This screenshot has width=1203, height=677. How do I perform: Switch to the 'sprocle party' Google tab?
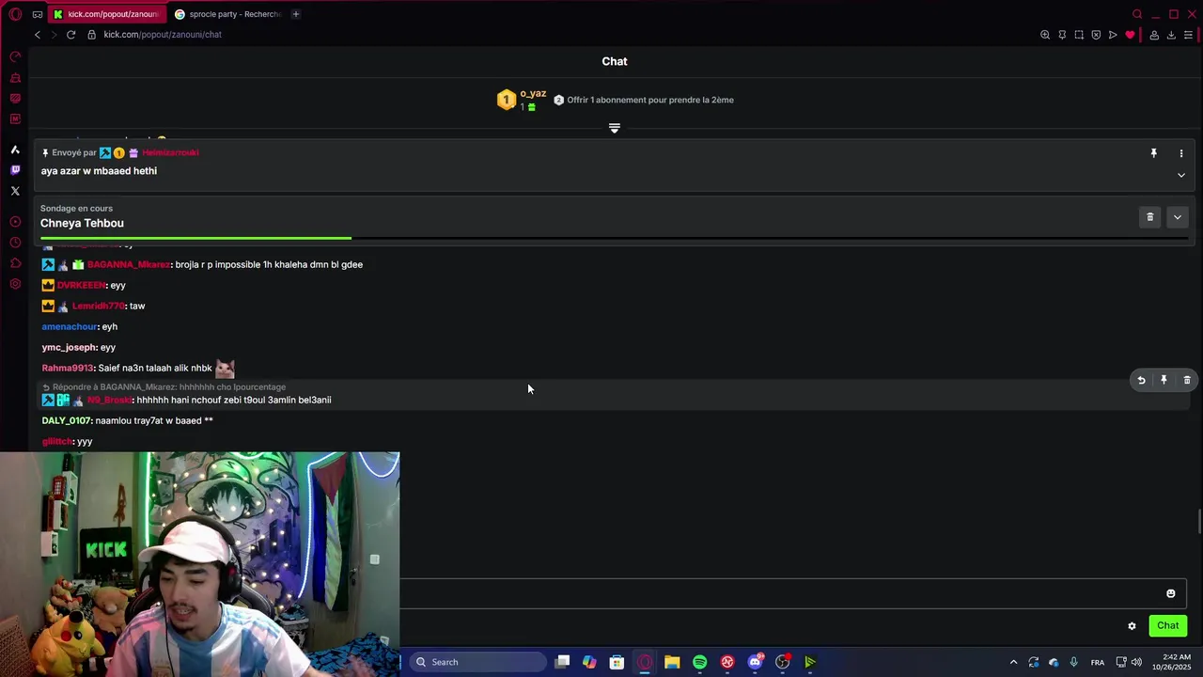pos(227,14)
